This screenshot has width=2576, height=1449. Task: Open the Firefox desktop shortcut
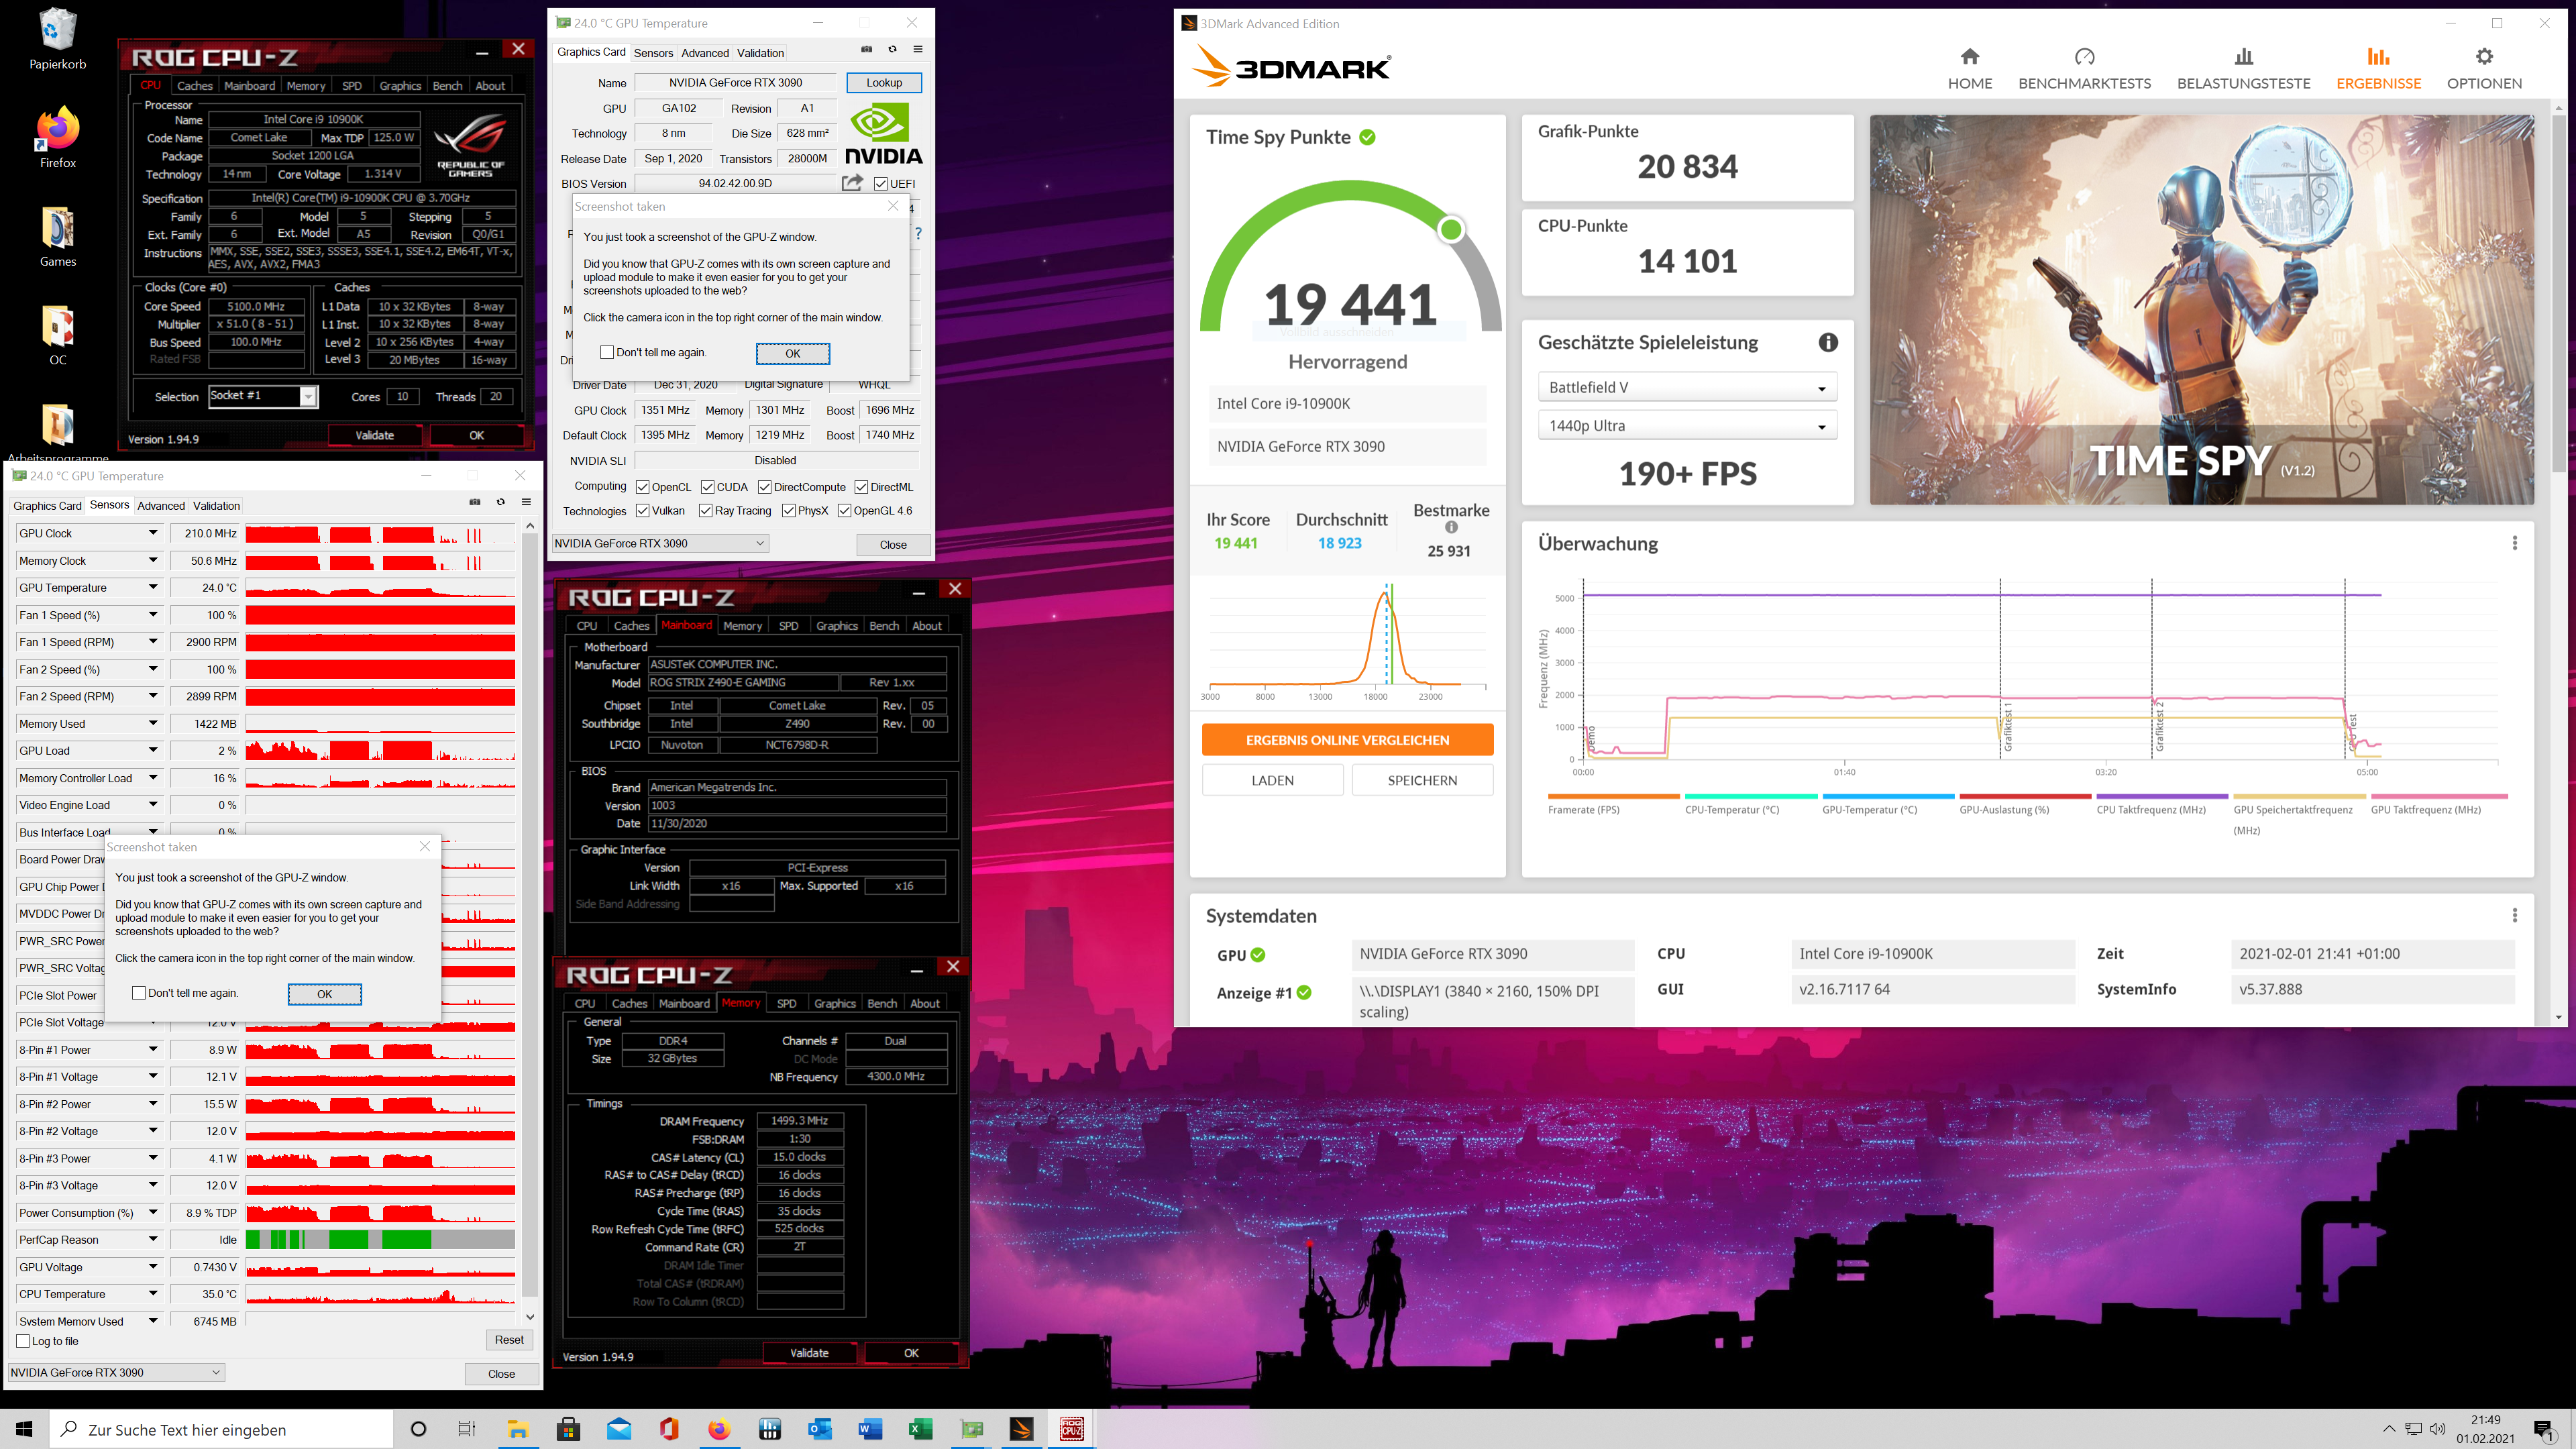57,137
